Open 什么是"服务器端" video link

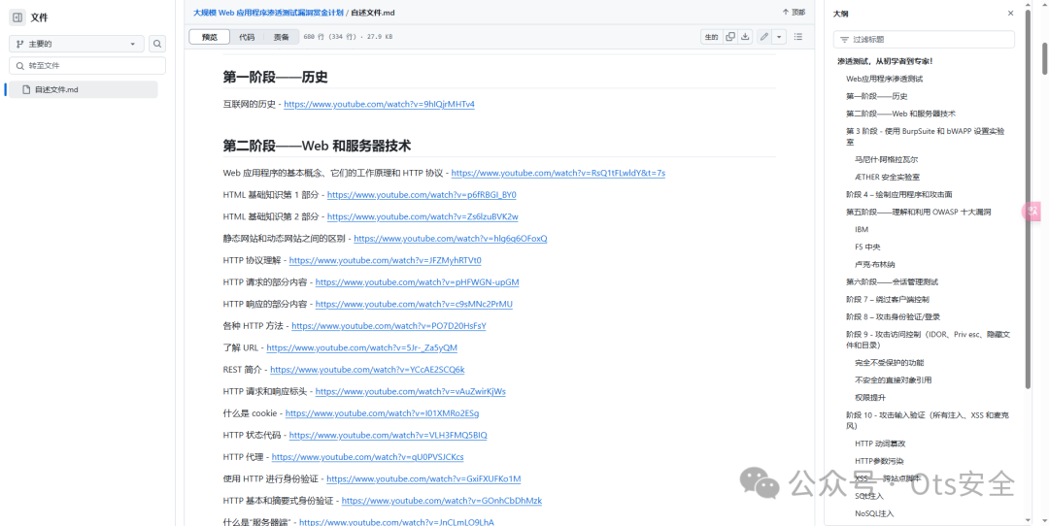point(396,522)
